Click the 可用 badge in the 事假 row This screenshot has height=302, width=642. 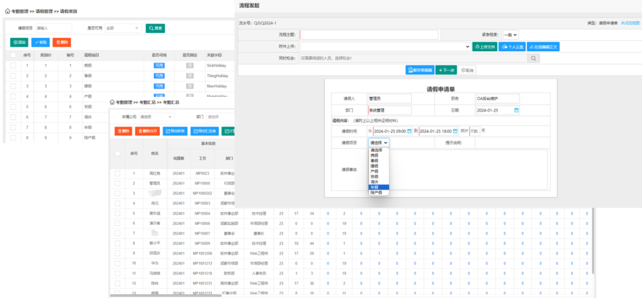(x=159, y=75)
